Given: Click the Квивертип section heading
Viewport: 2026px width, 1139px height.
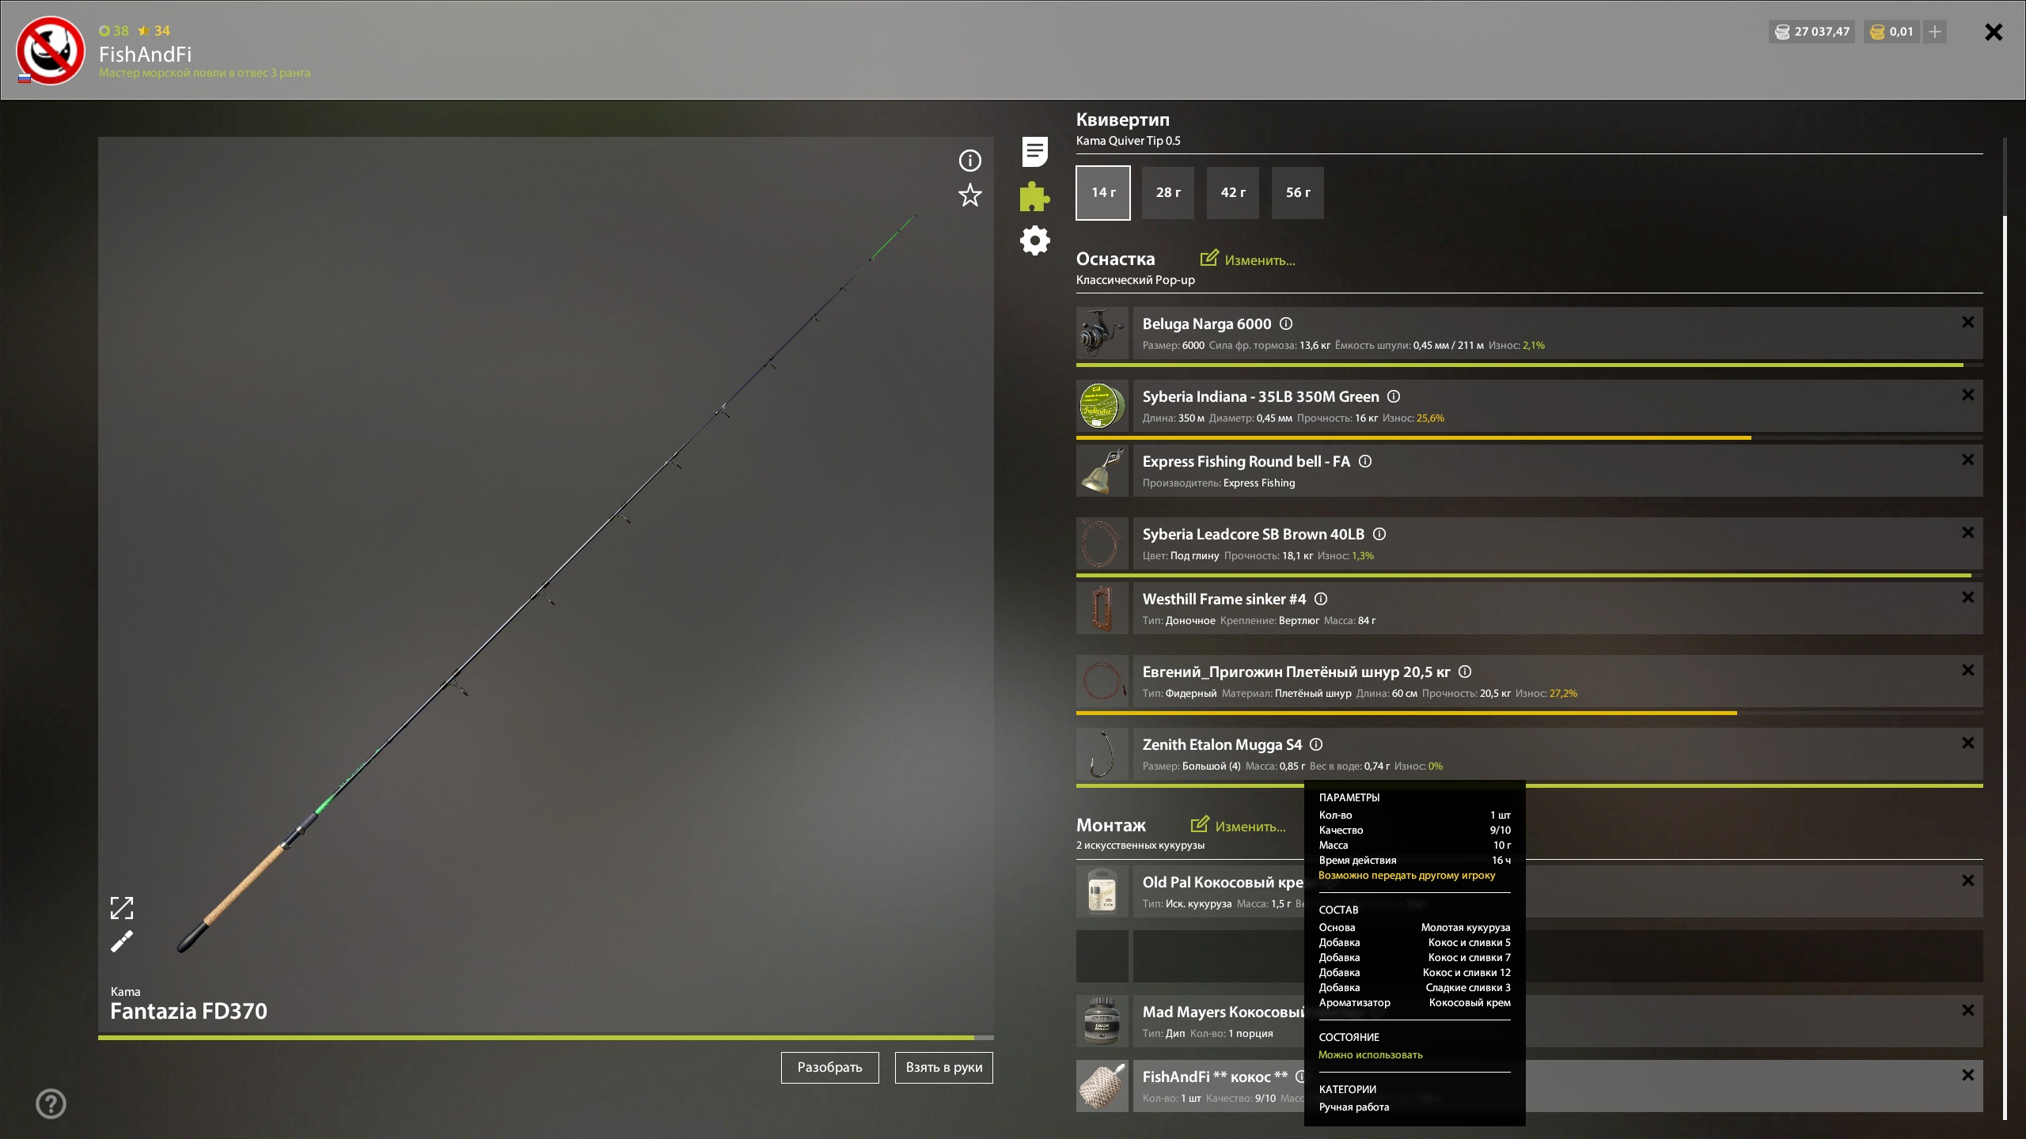Looking at the screenshot, I should 1122,119.
